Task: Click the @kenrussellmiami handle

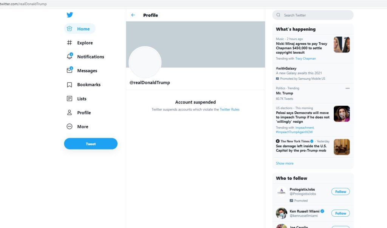Action: coord(303,216)
